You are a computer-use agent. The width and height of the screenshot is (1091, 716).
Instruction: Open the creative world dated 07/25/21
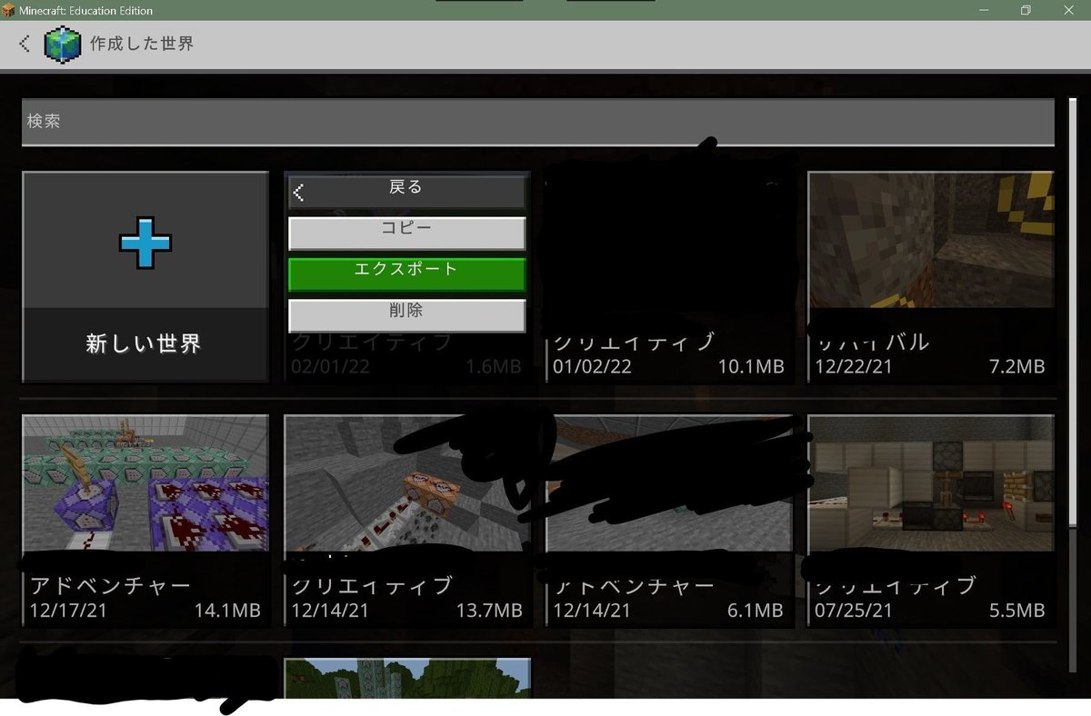[930, 522]
